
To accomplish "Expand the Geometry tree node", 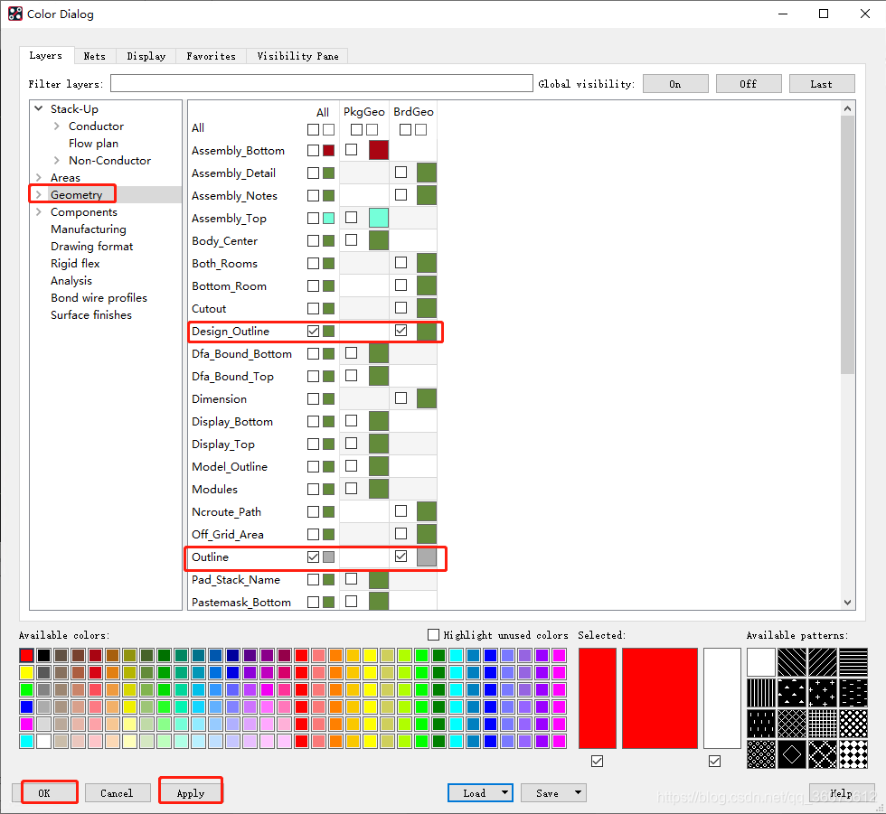I will [38, 195].
